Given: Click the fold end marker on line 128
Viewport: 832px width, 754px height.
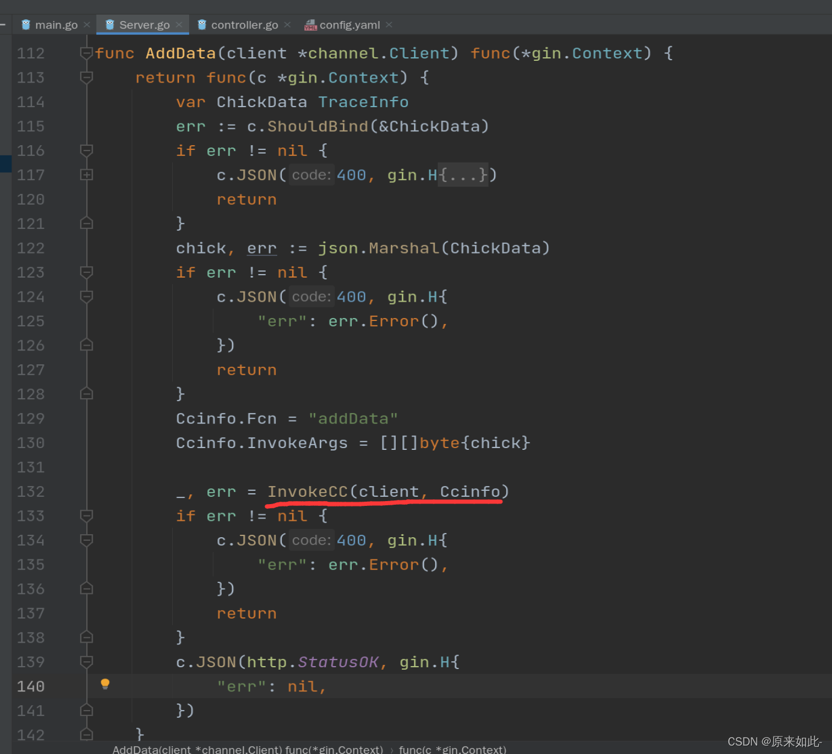Looking at the screenshot, I should pyautogui.click(x=86, y=394).
